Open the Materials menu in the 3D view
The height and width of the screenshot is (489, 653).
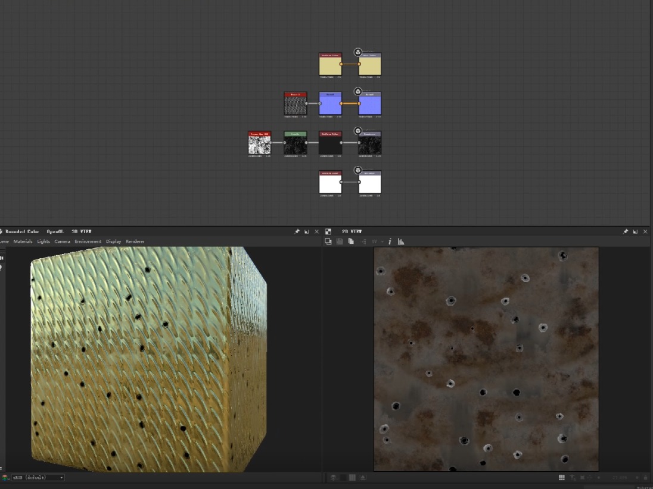[22, 241]
